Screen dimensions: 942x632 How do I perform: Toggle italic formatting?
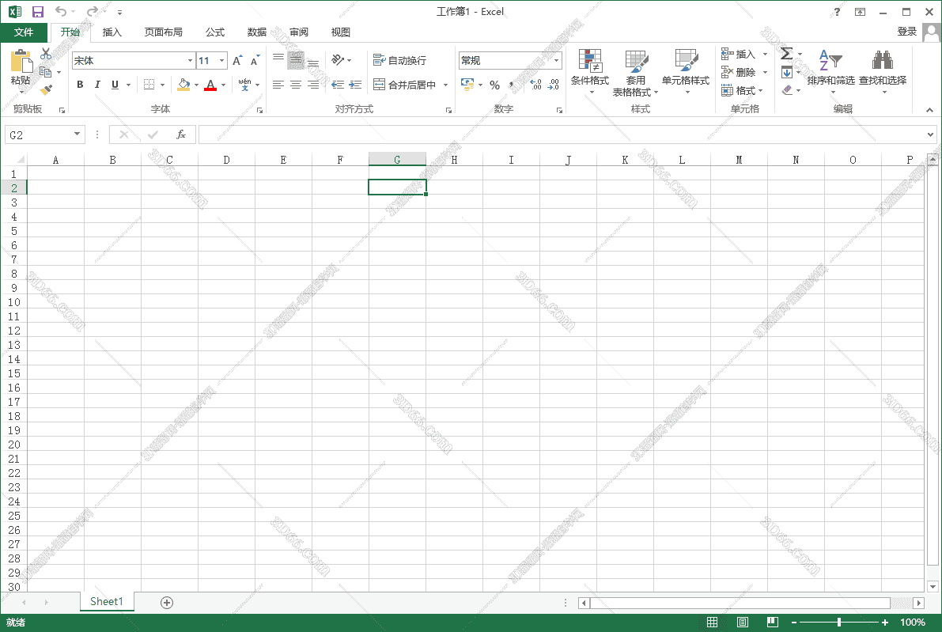click(x=96, y=85)
